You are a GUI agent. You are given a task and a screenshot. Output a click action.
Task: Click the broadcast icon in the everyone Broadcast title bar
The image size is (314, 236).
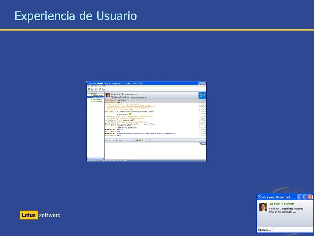pos(259,197)
